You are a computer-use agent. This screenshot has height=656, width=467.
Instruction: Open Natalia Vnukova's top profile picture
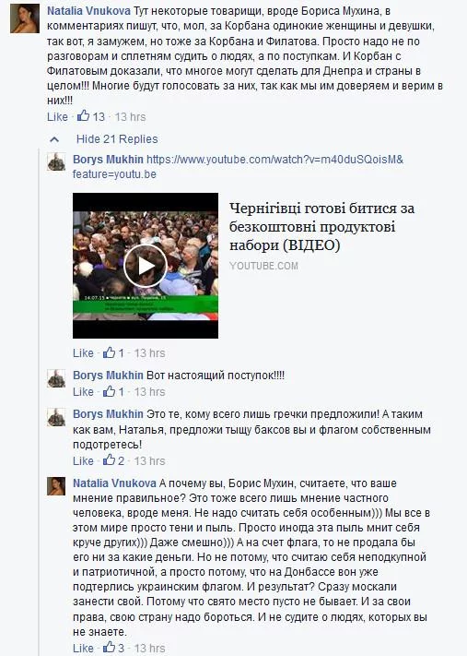click(25, 18)
